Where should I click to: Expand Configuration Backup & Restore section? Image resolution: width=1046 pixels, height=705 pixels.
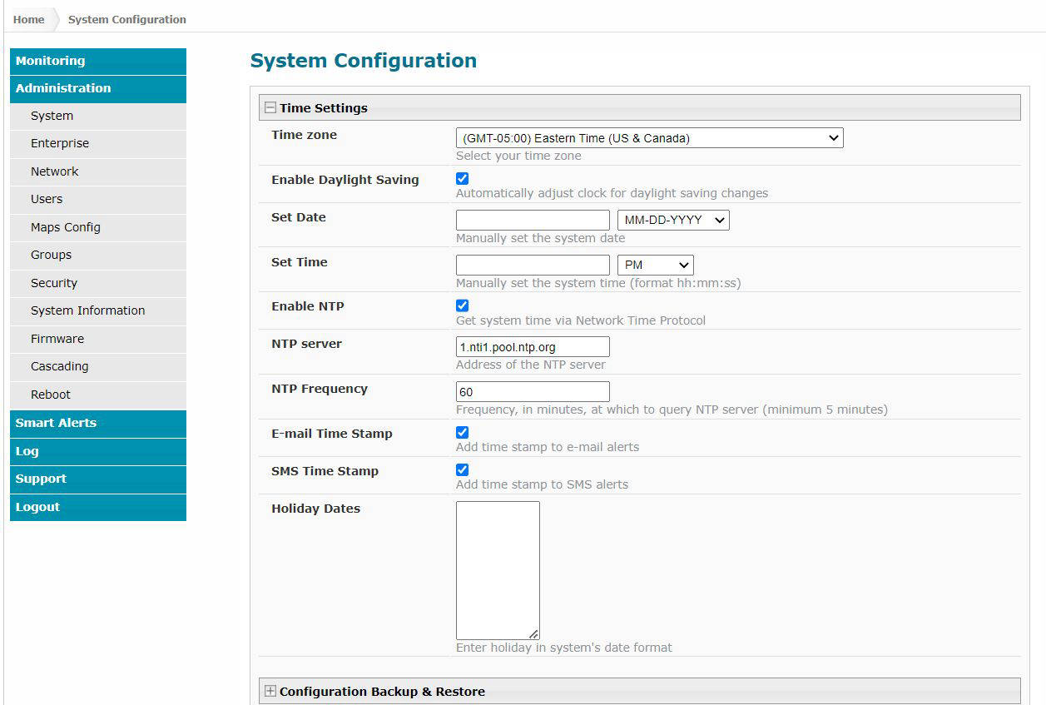(270, 691)
